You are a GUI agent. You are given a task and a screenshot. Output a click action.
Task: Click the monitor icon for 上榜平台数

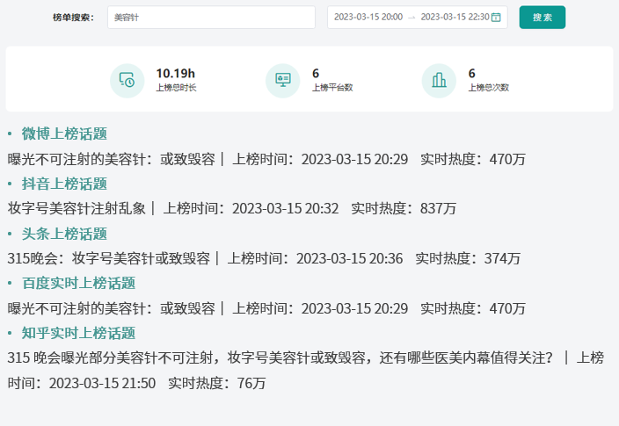[283, 81]
